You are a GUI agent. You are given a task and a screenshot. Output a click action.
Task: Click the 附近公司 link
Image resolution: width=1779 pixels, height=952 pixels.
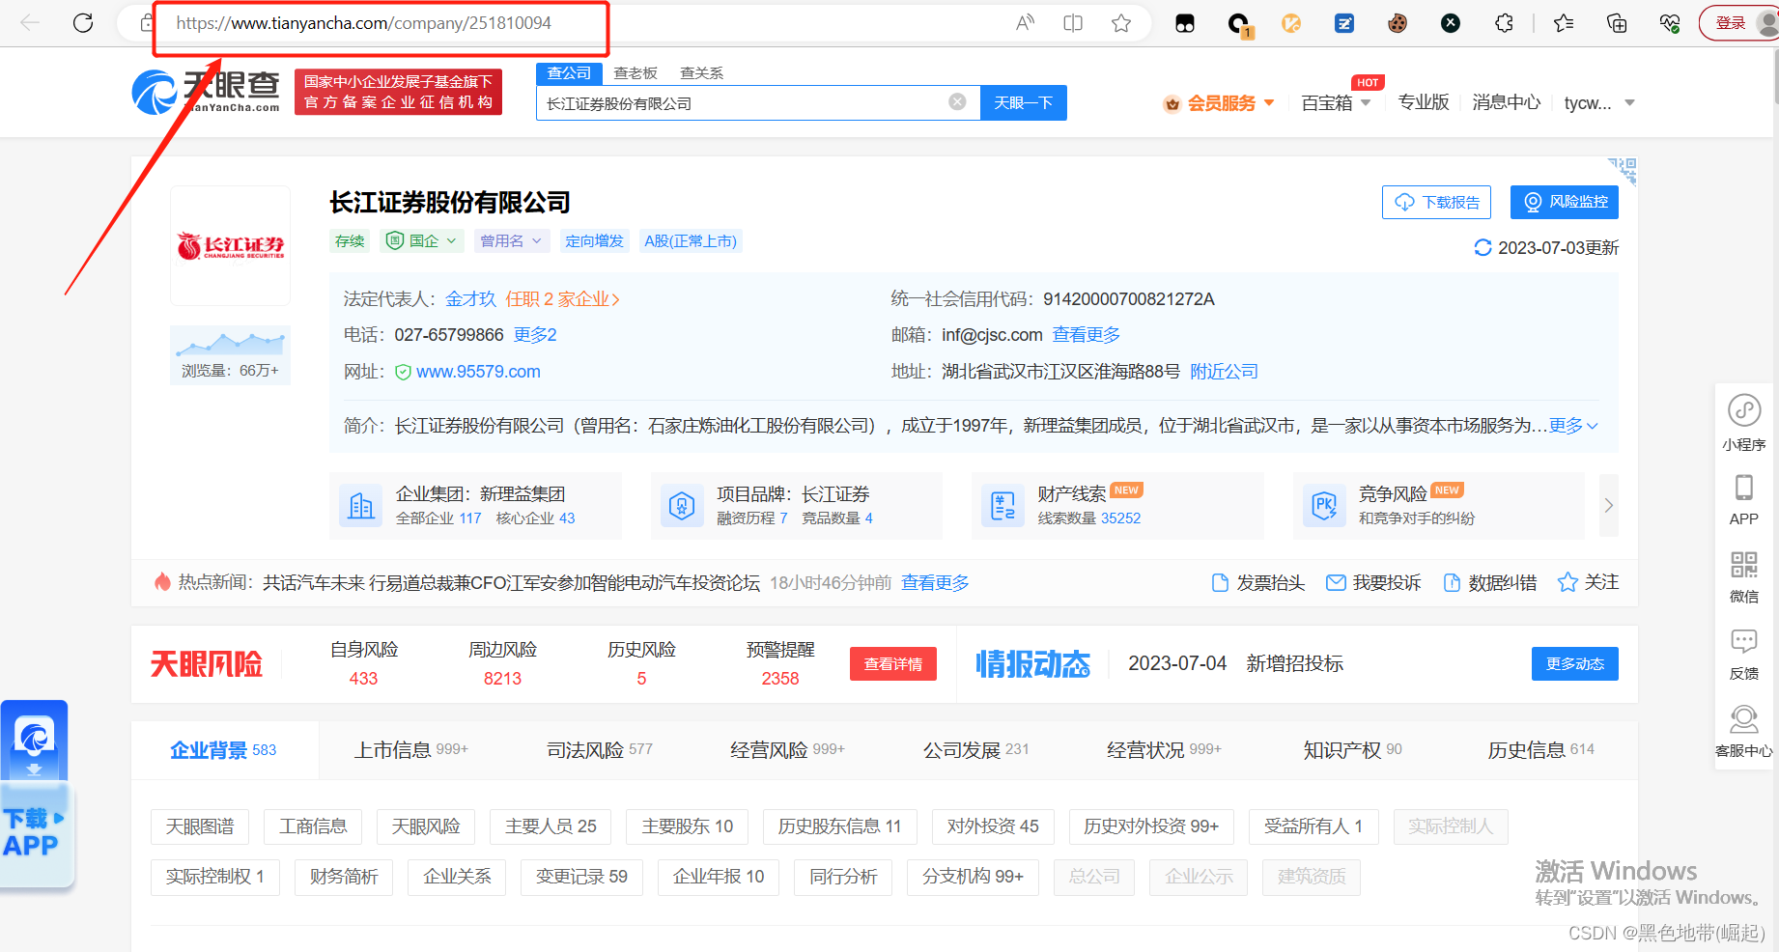[x=1224, y=372]
